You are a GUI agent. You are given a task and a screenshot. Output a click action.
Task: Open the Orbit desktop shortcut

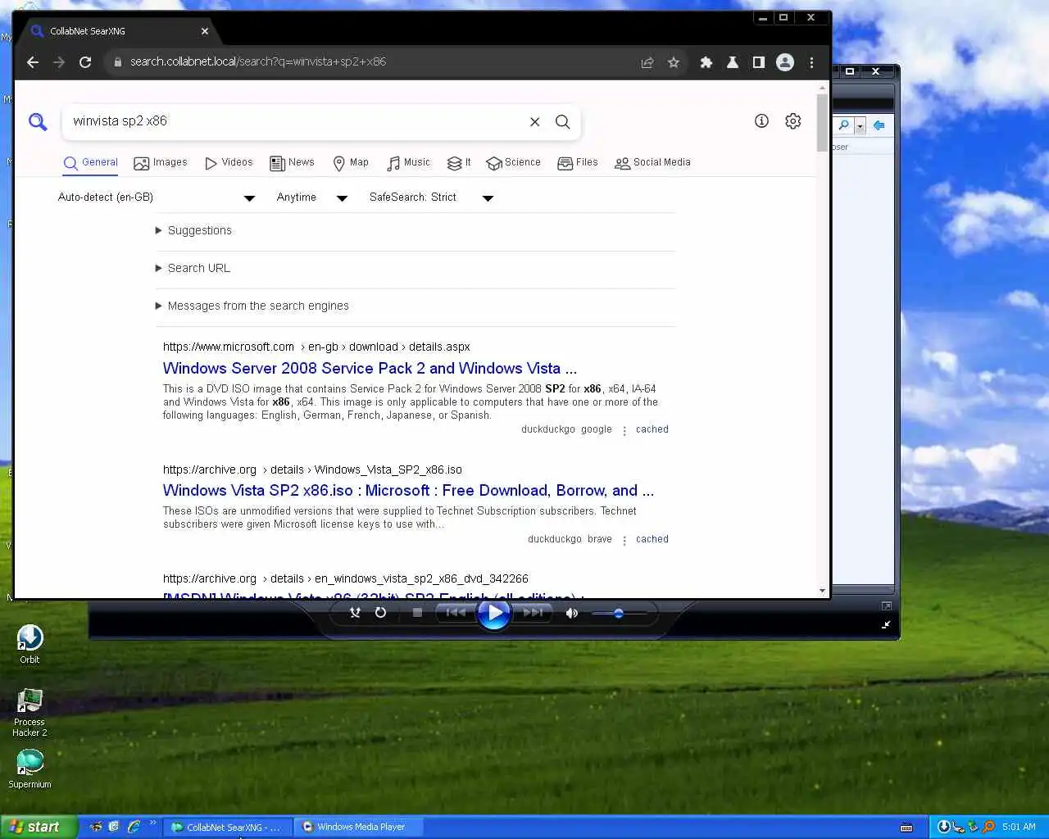point(30,644)
